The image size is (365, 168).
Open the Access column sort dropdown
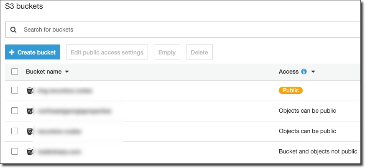[313, 72]
